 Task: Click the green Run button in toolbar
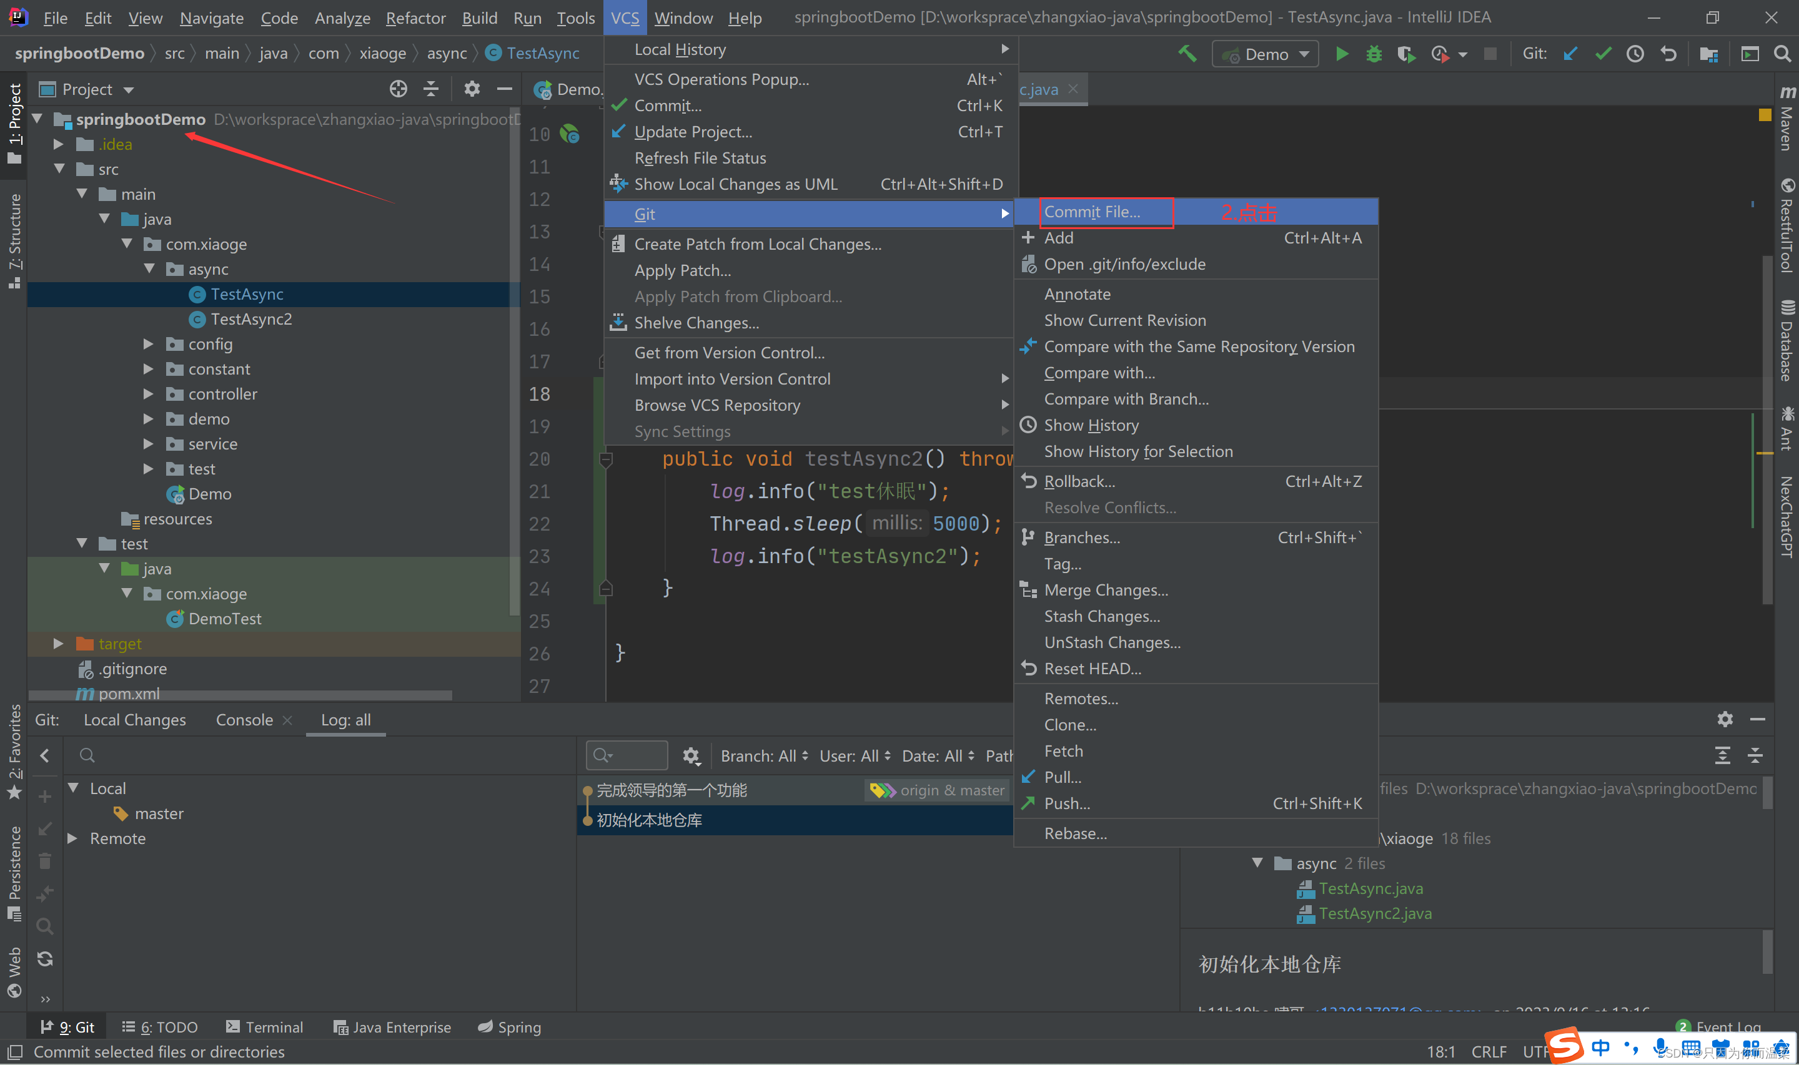point(1341,54)
